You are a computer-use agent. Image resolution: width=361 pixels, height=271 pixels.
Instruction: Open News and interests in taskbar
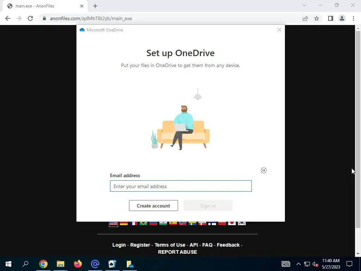286,264
